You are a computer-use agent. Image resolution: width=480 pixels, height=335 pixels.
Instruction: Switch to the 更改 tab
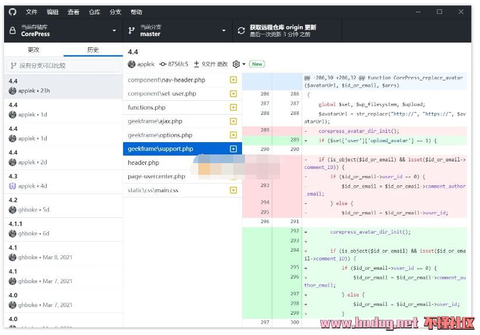click(34, 50)
